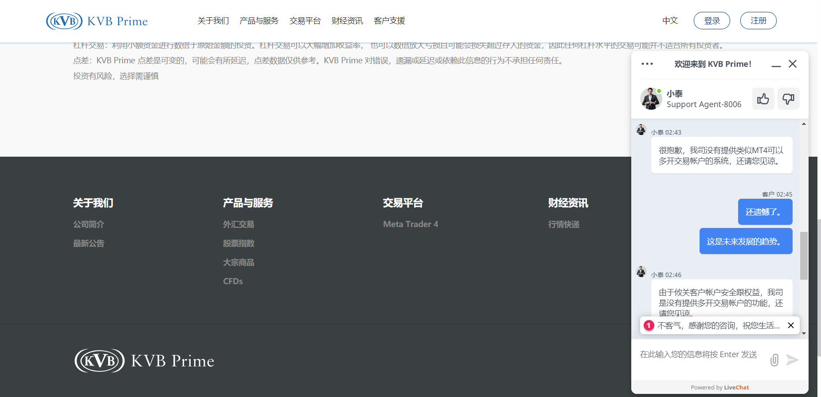This screenshot has width=821, height=397.
Task: Click footer heading 交易平台
Action: [x=403, y=203]
